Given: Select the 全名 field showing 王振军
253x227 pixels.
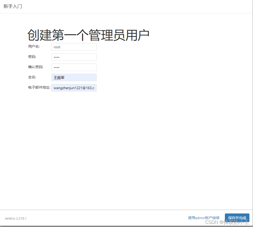Looking at the screenshot, I should click(x=74, y=77).
